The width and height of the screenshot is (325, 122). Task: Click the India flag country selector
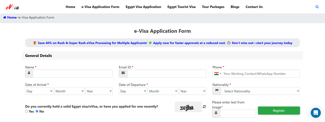coord(218,74)
